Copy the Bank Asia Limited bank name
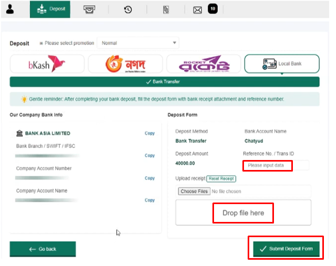 pos(149,133)
